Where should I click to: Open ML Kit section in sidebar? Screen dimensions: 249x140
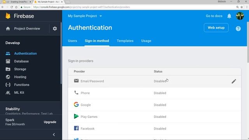point(19,93)
